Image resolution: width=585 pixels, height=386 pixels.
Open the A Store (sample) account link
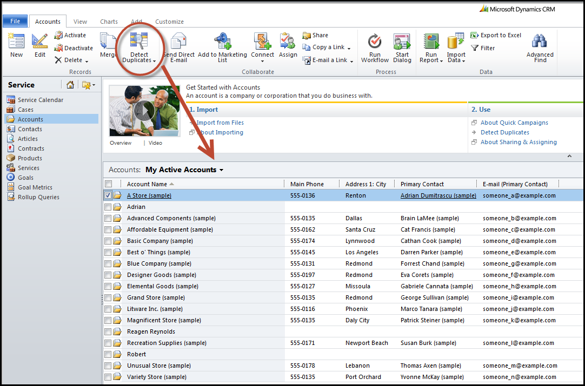point(149,195)
